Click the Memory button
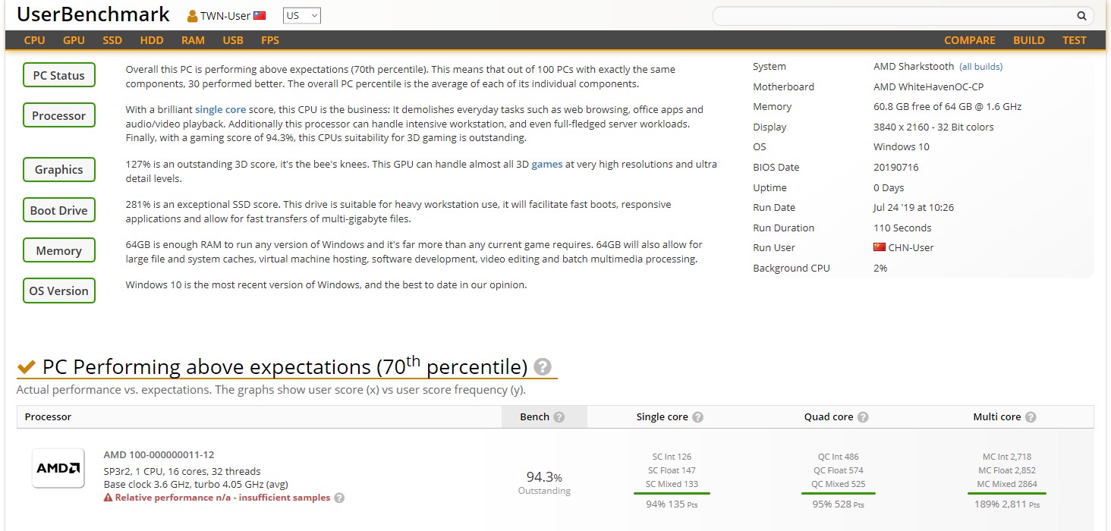Screen dimensions: 1111x531 (59, 250)
